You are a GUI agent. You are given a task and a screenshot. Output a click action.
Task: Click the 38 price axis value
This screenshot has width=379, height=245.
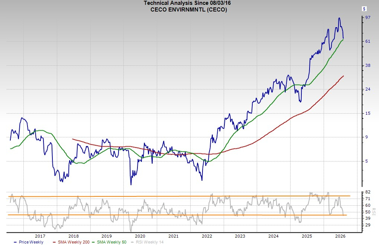(x=367, y=65)
